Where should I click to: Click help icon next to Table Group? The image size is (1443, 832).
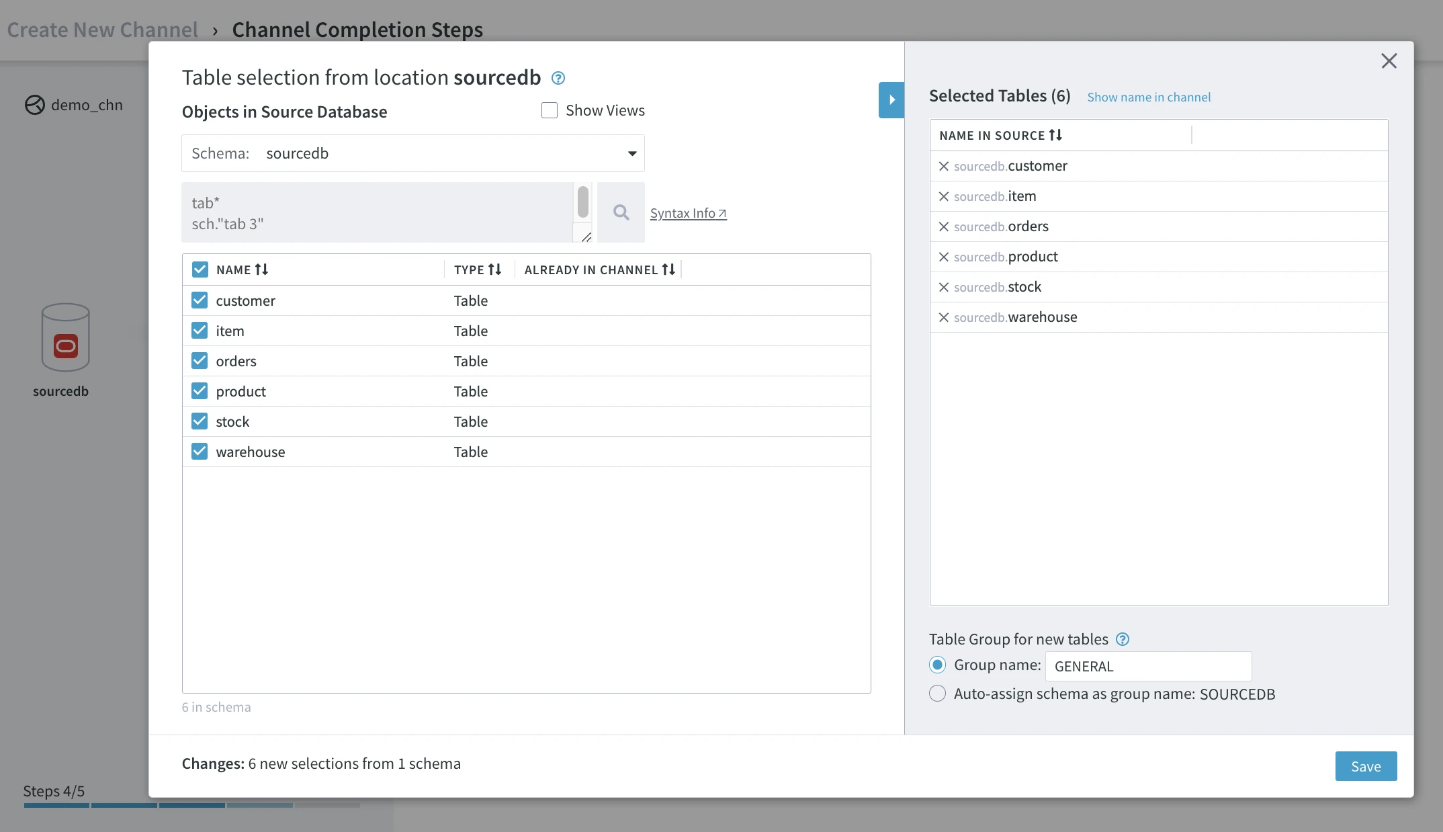click(x=1122, y=639)
